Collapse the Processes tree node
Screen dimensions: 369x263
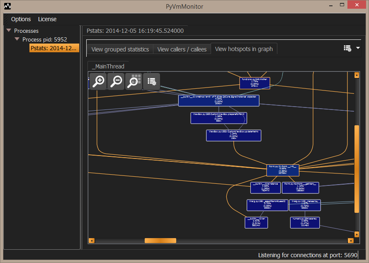point(9,30)
